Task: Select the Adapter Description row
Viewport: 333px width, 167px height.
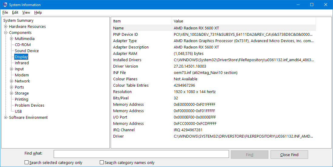Action: pyautogui.click(x=214, y=47)
